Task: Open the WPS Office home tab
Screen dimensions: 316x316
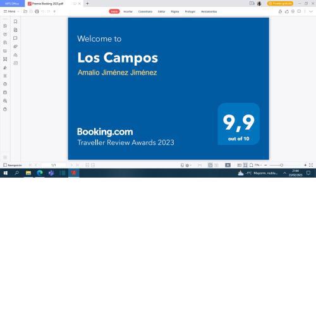Action: tap(12, 4)
